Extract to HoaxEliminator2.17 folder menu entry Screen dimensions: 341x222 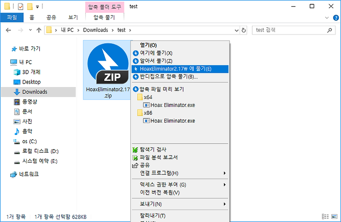180,69
